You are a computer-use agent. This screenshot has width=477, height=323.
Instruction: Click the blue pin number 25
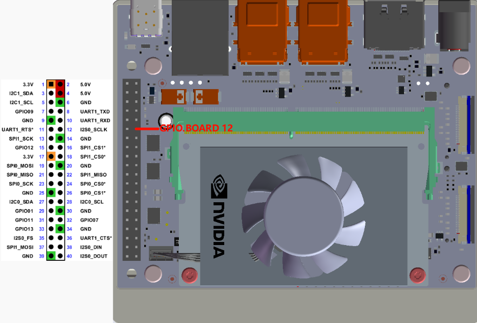41,193
